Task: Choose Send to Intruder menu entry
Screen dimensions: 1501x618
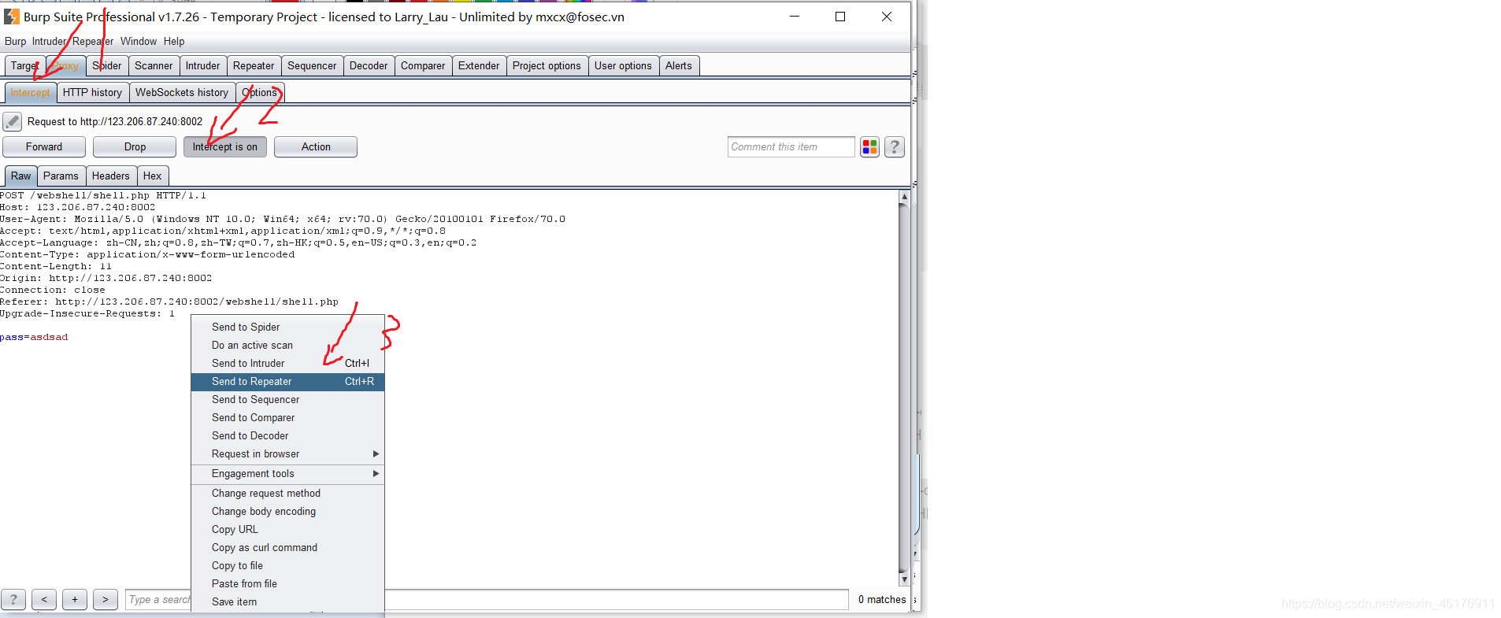Action: coord(287,364)
